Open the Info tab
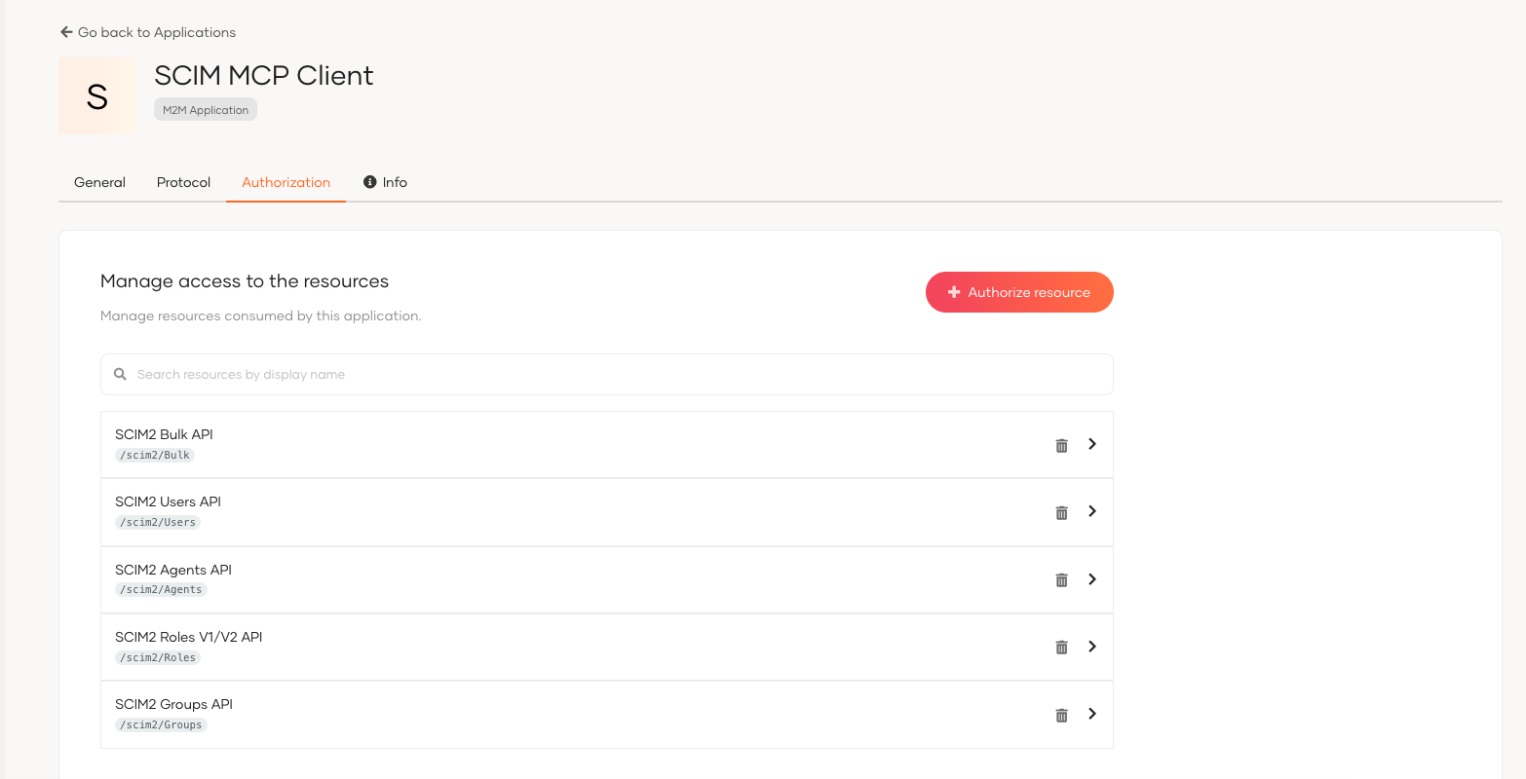Viewport: 1526px width, 779px height. click(385, 182)
